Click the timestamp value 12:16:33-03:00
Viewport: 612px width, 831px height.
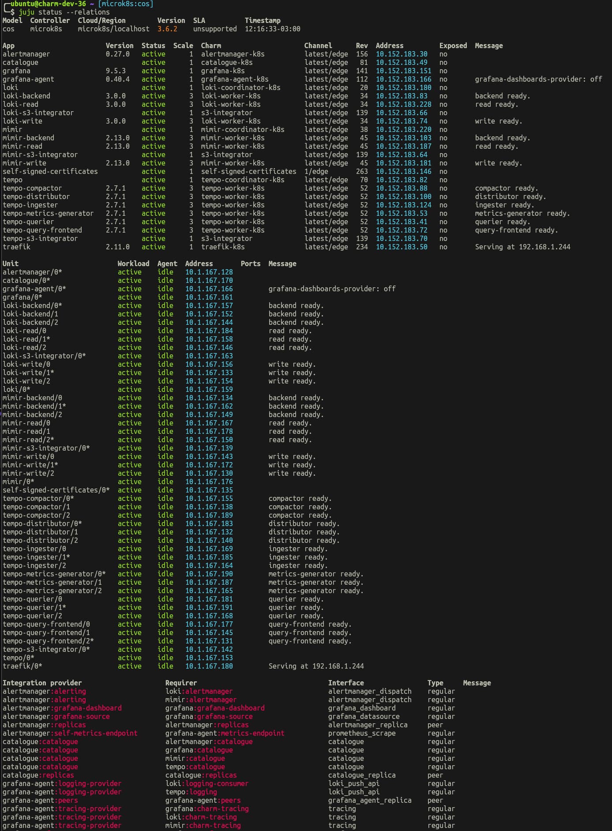[272, 29]
